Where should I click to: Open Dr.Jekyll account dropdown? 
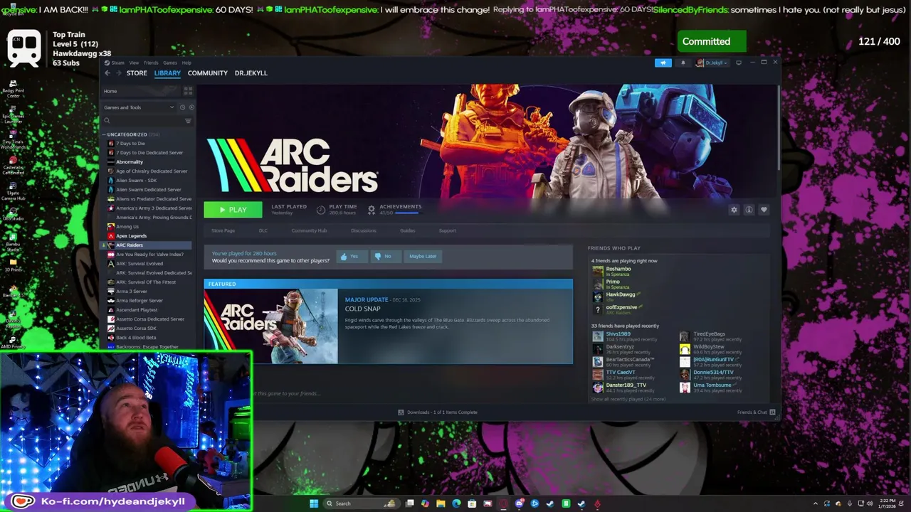coord(713,63)
